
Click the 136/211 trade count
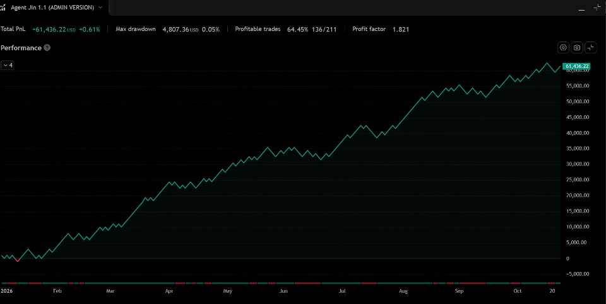pyautogui.click(x=324, y=30)
